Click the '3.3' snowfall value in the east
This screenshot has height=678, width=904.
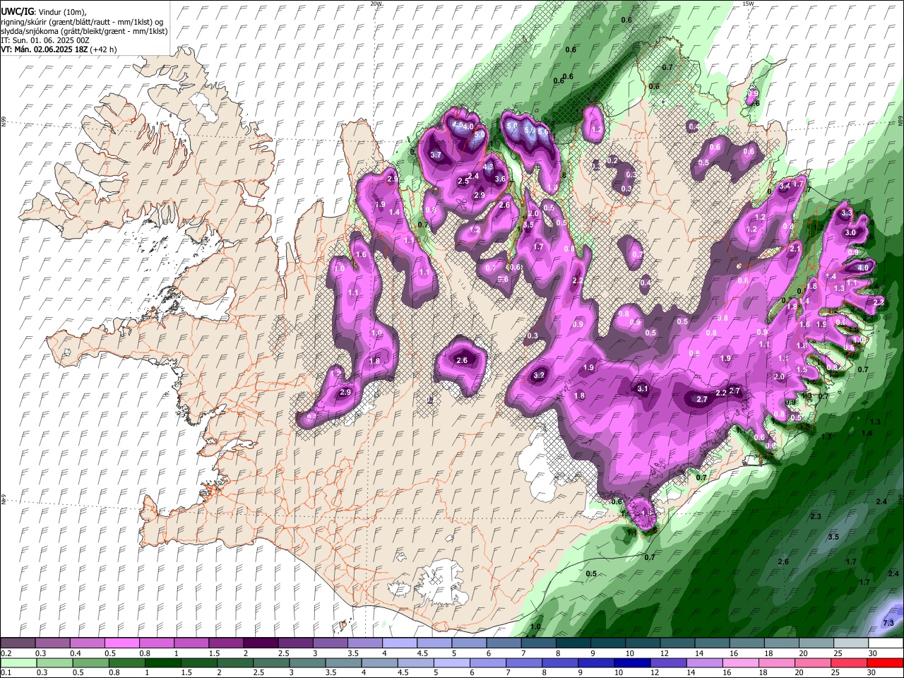(847, 213)
